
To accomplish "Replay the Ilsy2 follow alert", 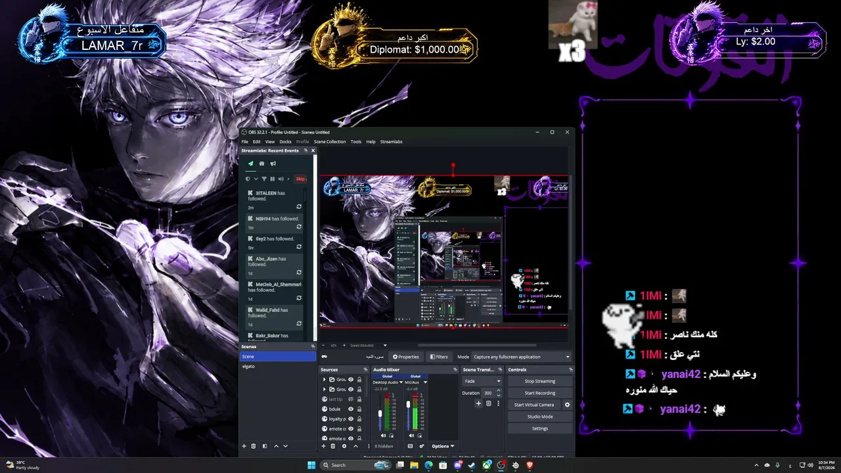I will pos(299,247).
